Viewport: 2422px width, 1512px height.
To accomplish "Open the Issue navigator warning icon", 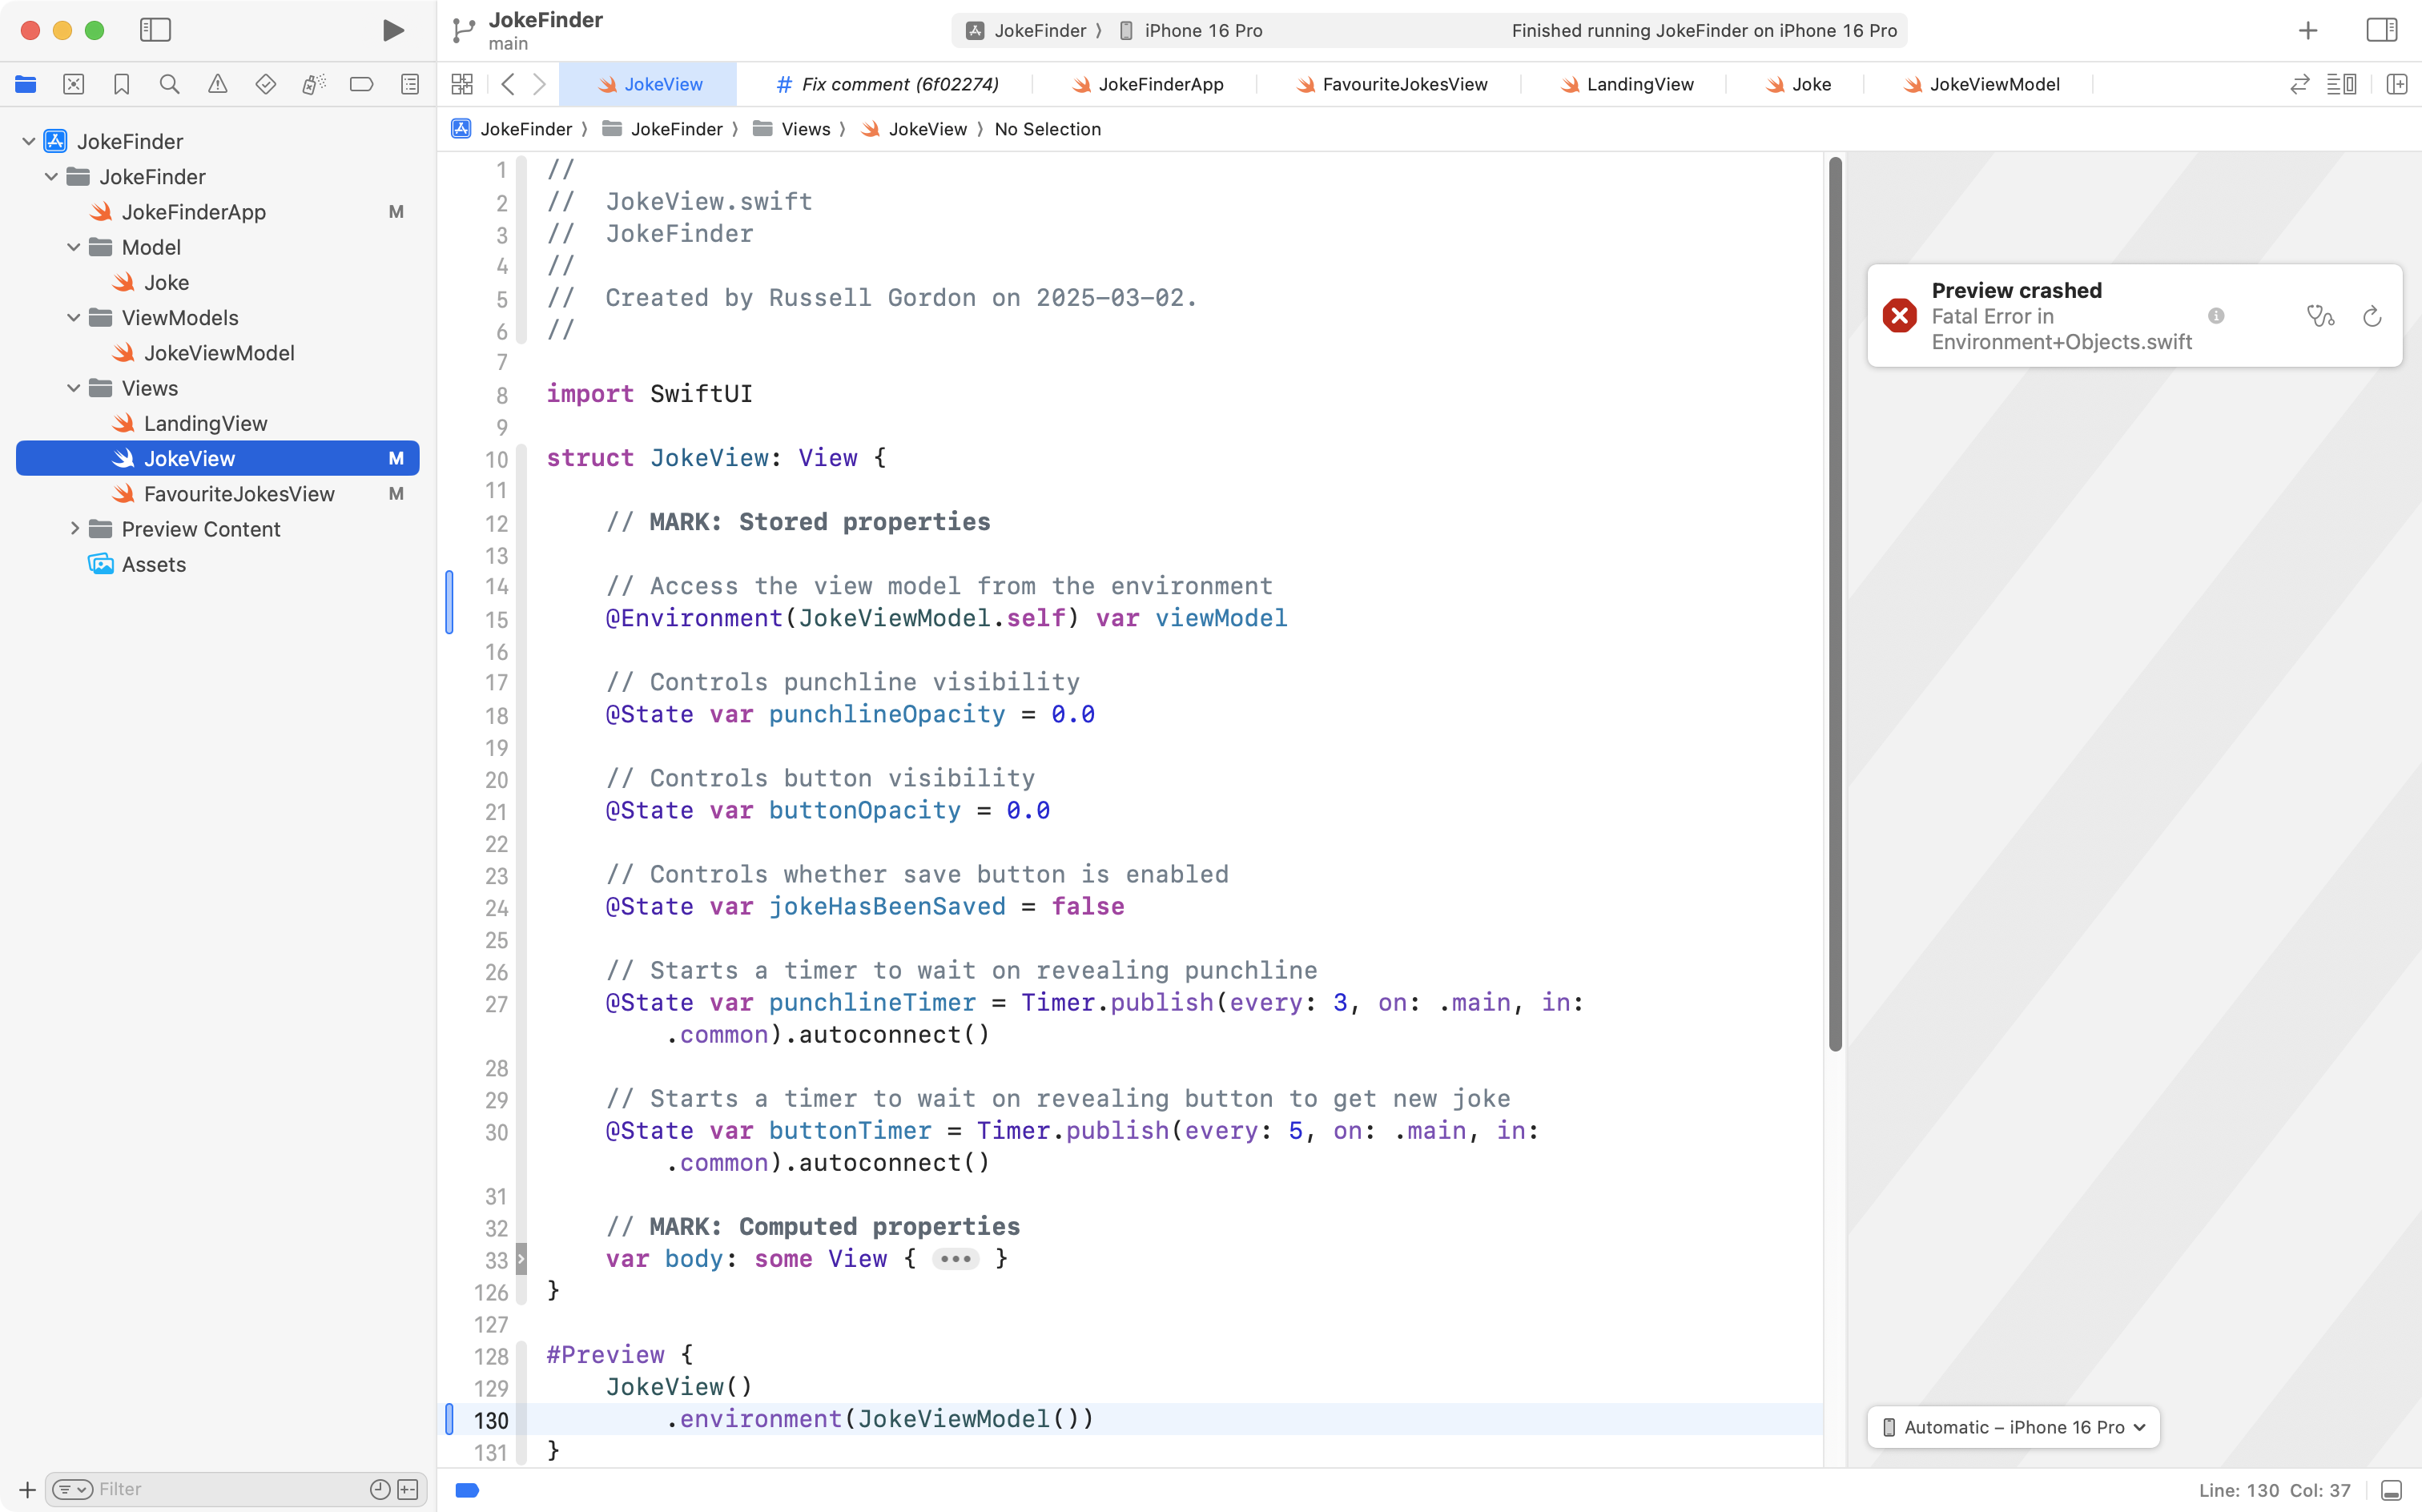I will (x=217, y=85).
